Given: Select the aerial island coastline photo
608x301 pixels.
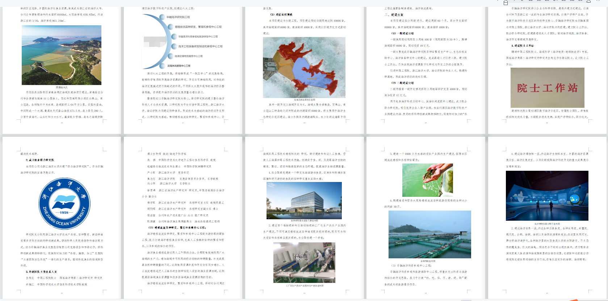Looking at the screenshot, I should tap(62, 55).
